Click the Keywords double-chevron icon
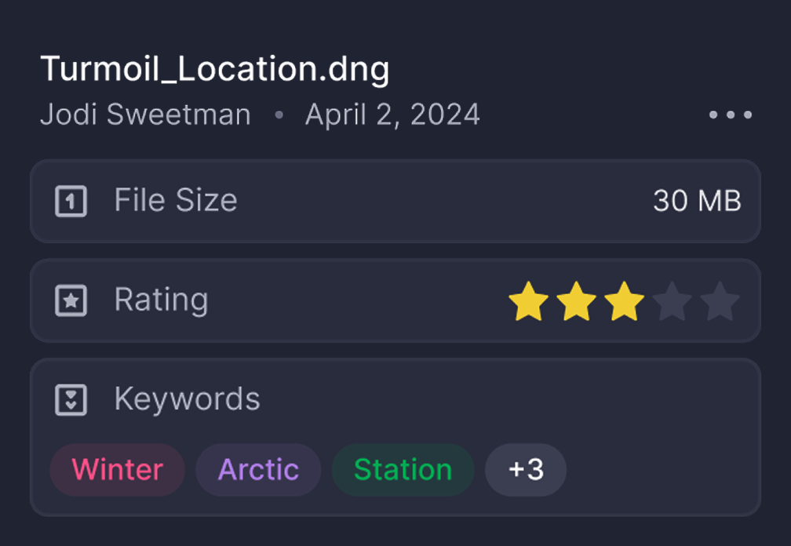The image size is (791, 546). click(x=71, y=399)
